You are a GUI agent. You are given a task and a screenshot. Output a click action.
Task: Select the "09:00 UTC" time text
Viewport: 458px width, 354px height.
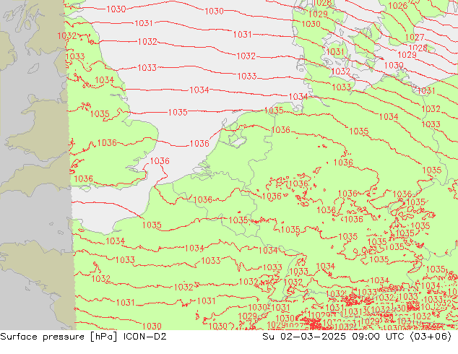point(379,337)
